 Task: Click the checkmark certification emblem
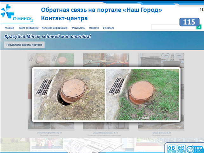pyautogui.click(x=190, y=148)
